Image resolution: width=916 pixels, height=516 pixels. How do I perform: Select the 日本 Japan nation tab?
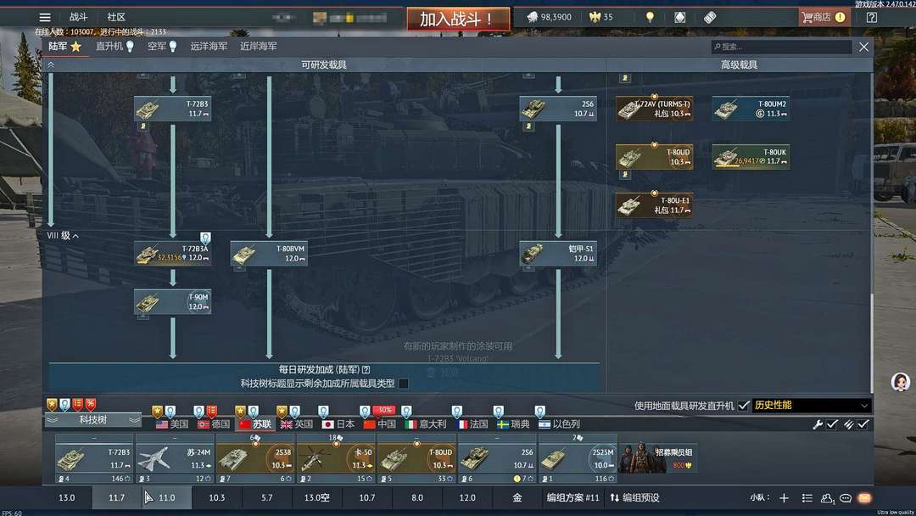pyautogui.click(x=338, y=424)
